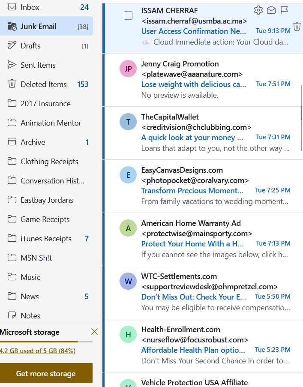303x387 pixels.
Task: Mark ISSAM CHERRAF email as read
Action: (x=271, y=10)
